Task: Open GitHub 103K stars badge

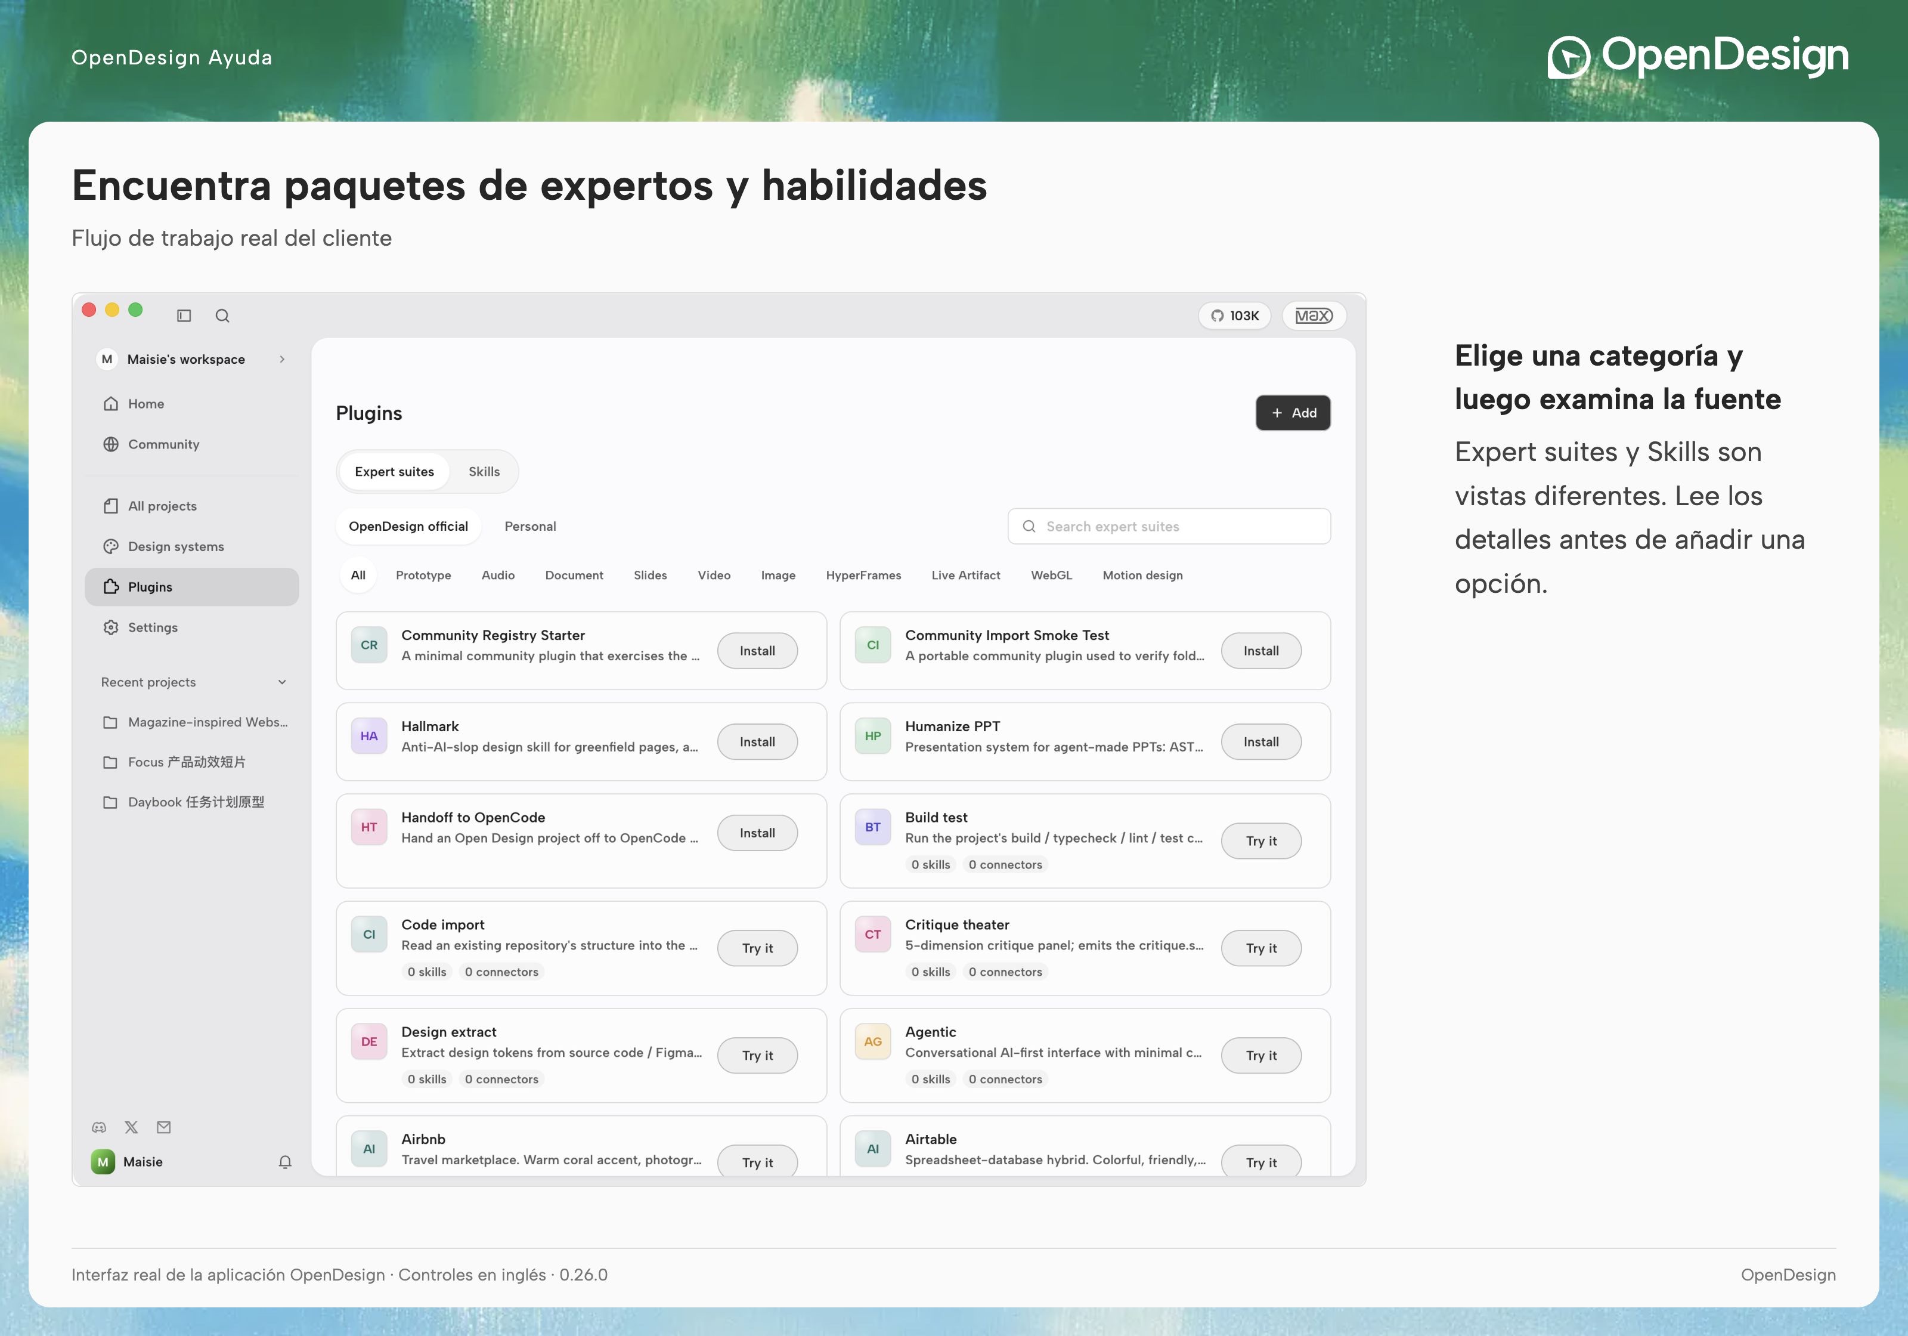Action: click(x=1234, y=316)
